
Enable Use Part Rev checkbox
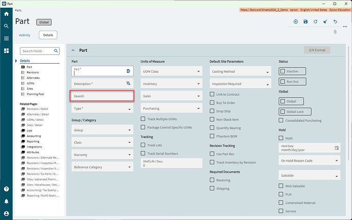coord(212,154)
